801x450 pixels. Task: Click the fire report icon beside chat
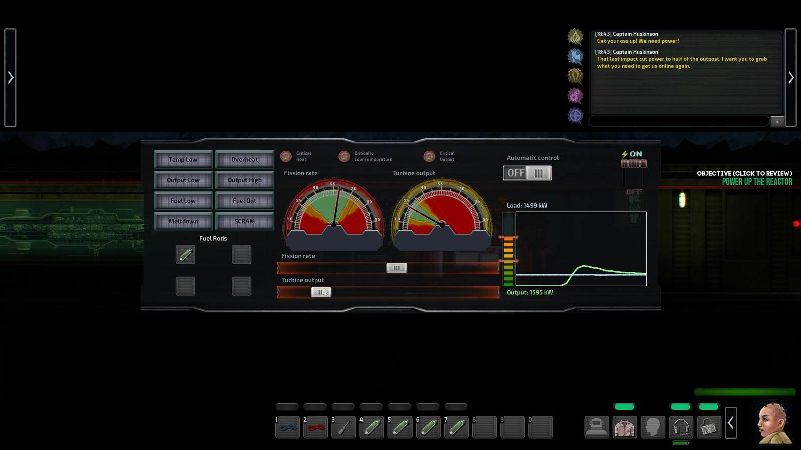575,36
